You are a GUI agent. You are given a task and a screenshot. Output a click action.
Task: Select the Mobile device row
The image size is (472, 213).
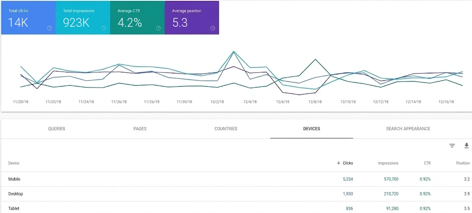pyautogui.click(x=236, y=179)
